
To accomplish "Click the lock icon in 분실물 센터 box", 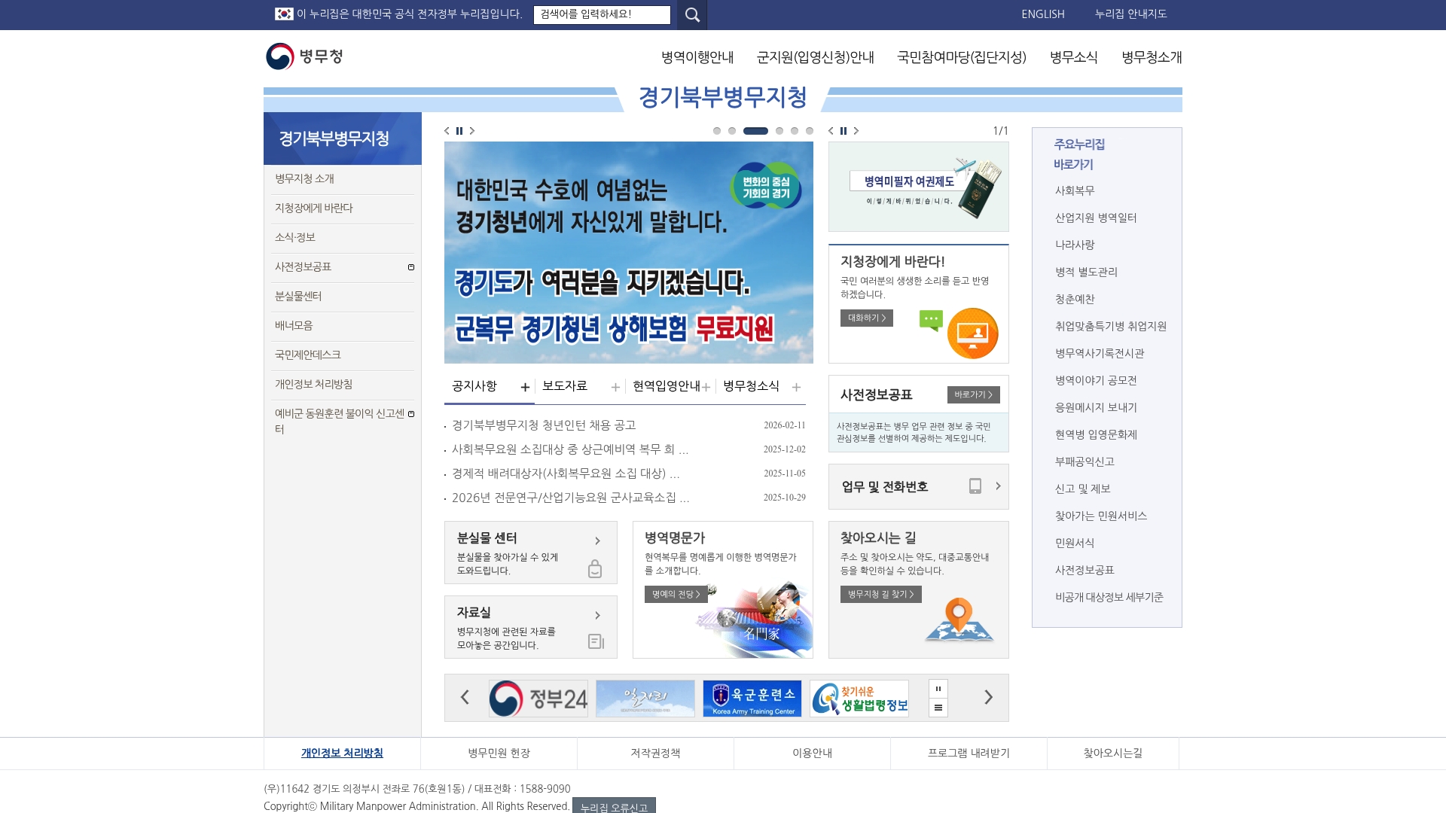I will (x=595, y=570).
